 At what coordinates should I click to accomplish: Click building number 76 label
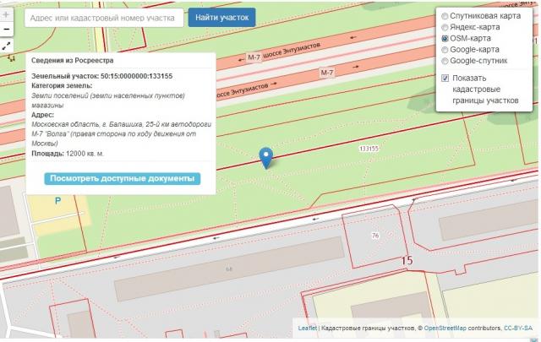[x=374, y=235]
